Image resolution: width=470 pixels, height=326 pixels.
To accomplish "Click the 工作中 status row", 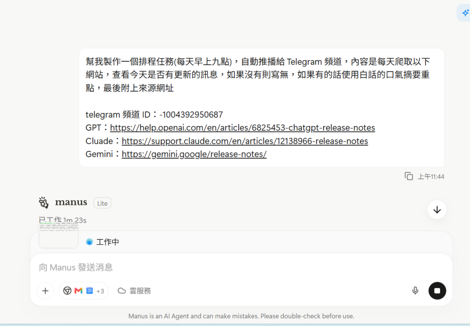I will click(x=241, y=242).
